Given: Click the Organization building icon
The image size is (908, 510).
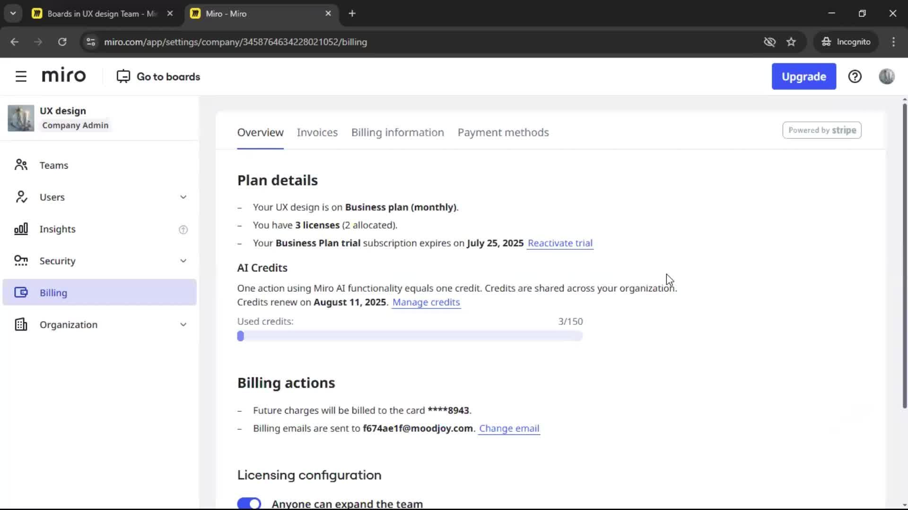Looking at the screenshot, I should (x=21, y=324).
